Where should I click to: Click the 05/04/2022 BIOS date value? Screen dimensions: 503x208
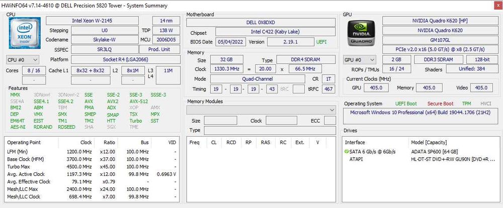pyautogui.click(x=231, y=42)
